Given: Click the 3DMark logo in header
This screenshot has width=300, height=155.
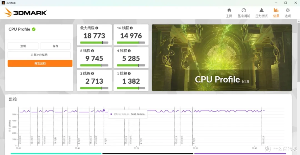Looking at the screenshot, I should (25, 12).
